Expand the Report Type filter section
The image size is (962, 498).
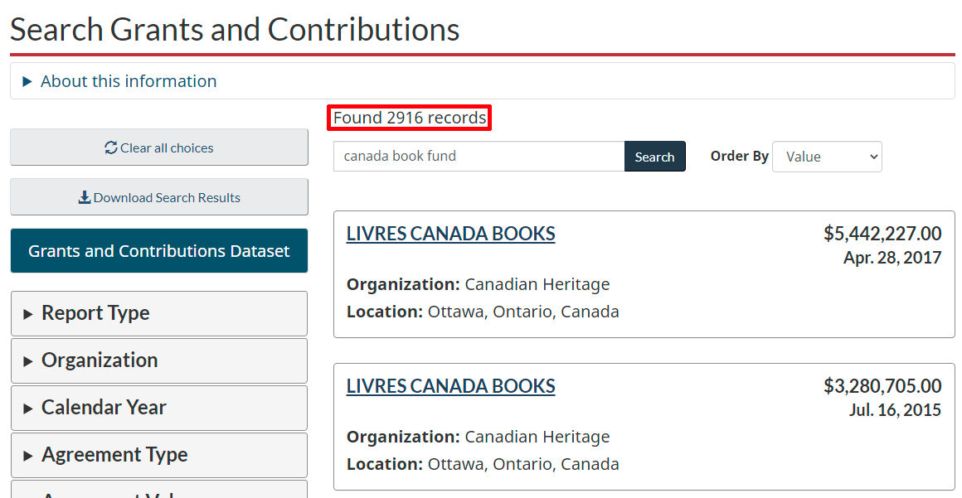pyautogui.click(x=95, y=313)
